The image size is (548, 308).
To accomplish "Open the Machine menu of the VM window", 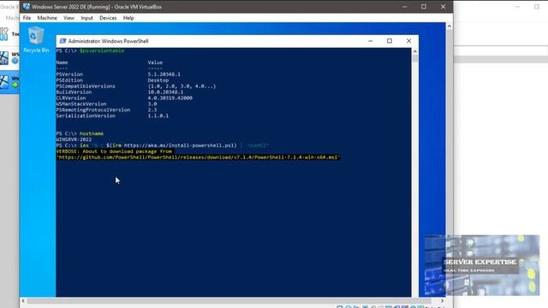I will tap(47, 18).
